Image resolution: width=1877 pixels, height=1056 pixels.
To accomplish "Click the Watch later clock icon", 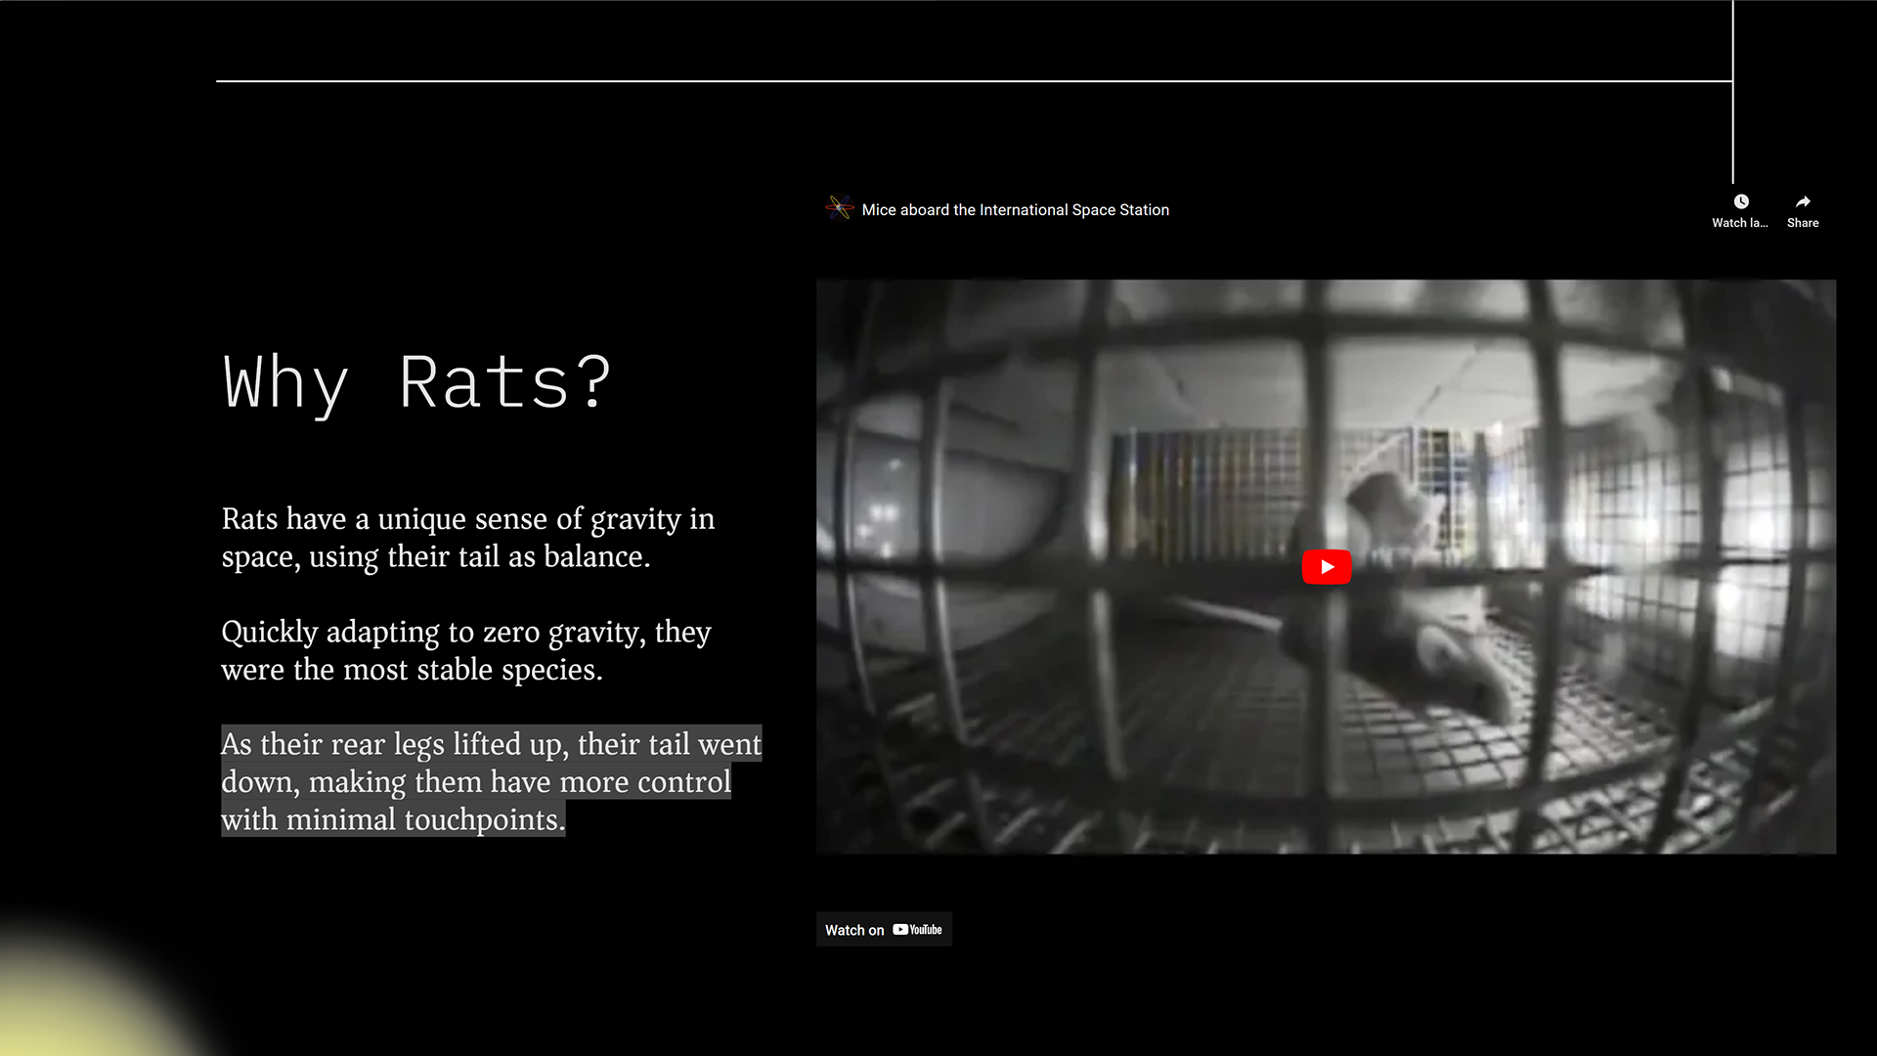I will (1741, 201).
